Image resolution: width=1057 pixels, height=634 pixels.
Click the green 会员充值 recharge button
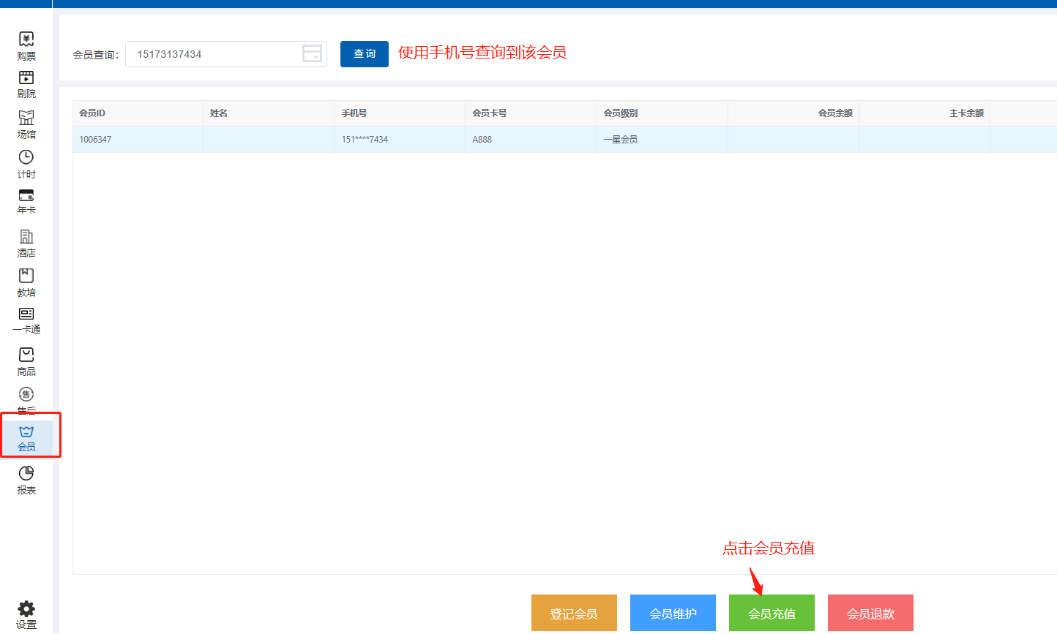(772, 613)
